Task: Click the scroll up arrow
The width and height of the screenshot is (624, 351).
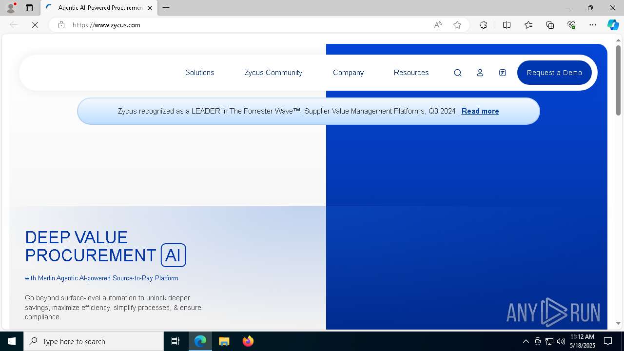Action: click(619, 40)
